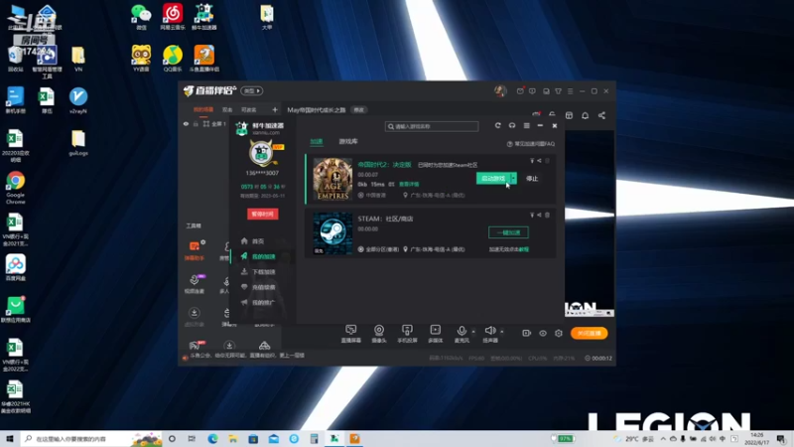The height and width of the screenshot is (447, 794).
Task: Change STEAM server node location
Action: point(434,249)
